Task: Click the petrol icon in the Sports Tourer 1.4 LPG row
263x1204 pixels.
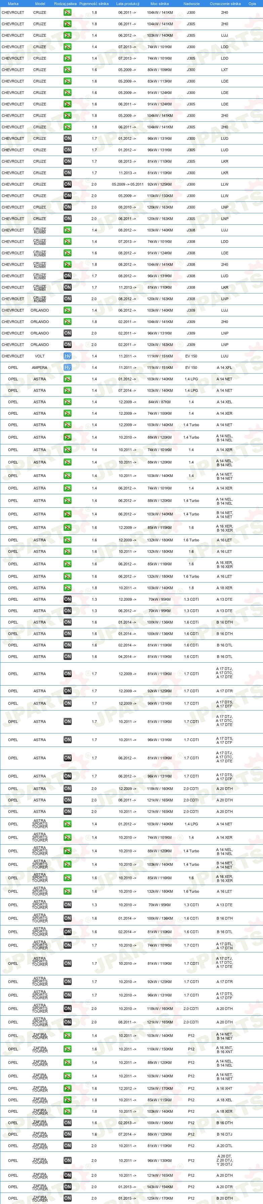Action: click(x=68, y=824)
